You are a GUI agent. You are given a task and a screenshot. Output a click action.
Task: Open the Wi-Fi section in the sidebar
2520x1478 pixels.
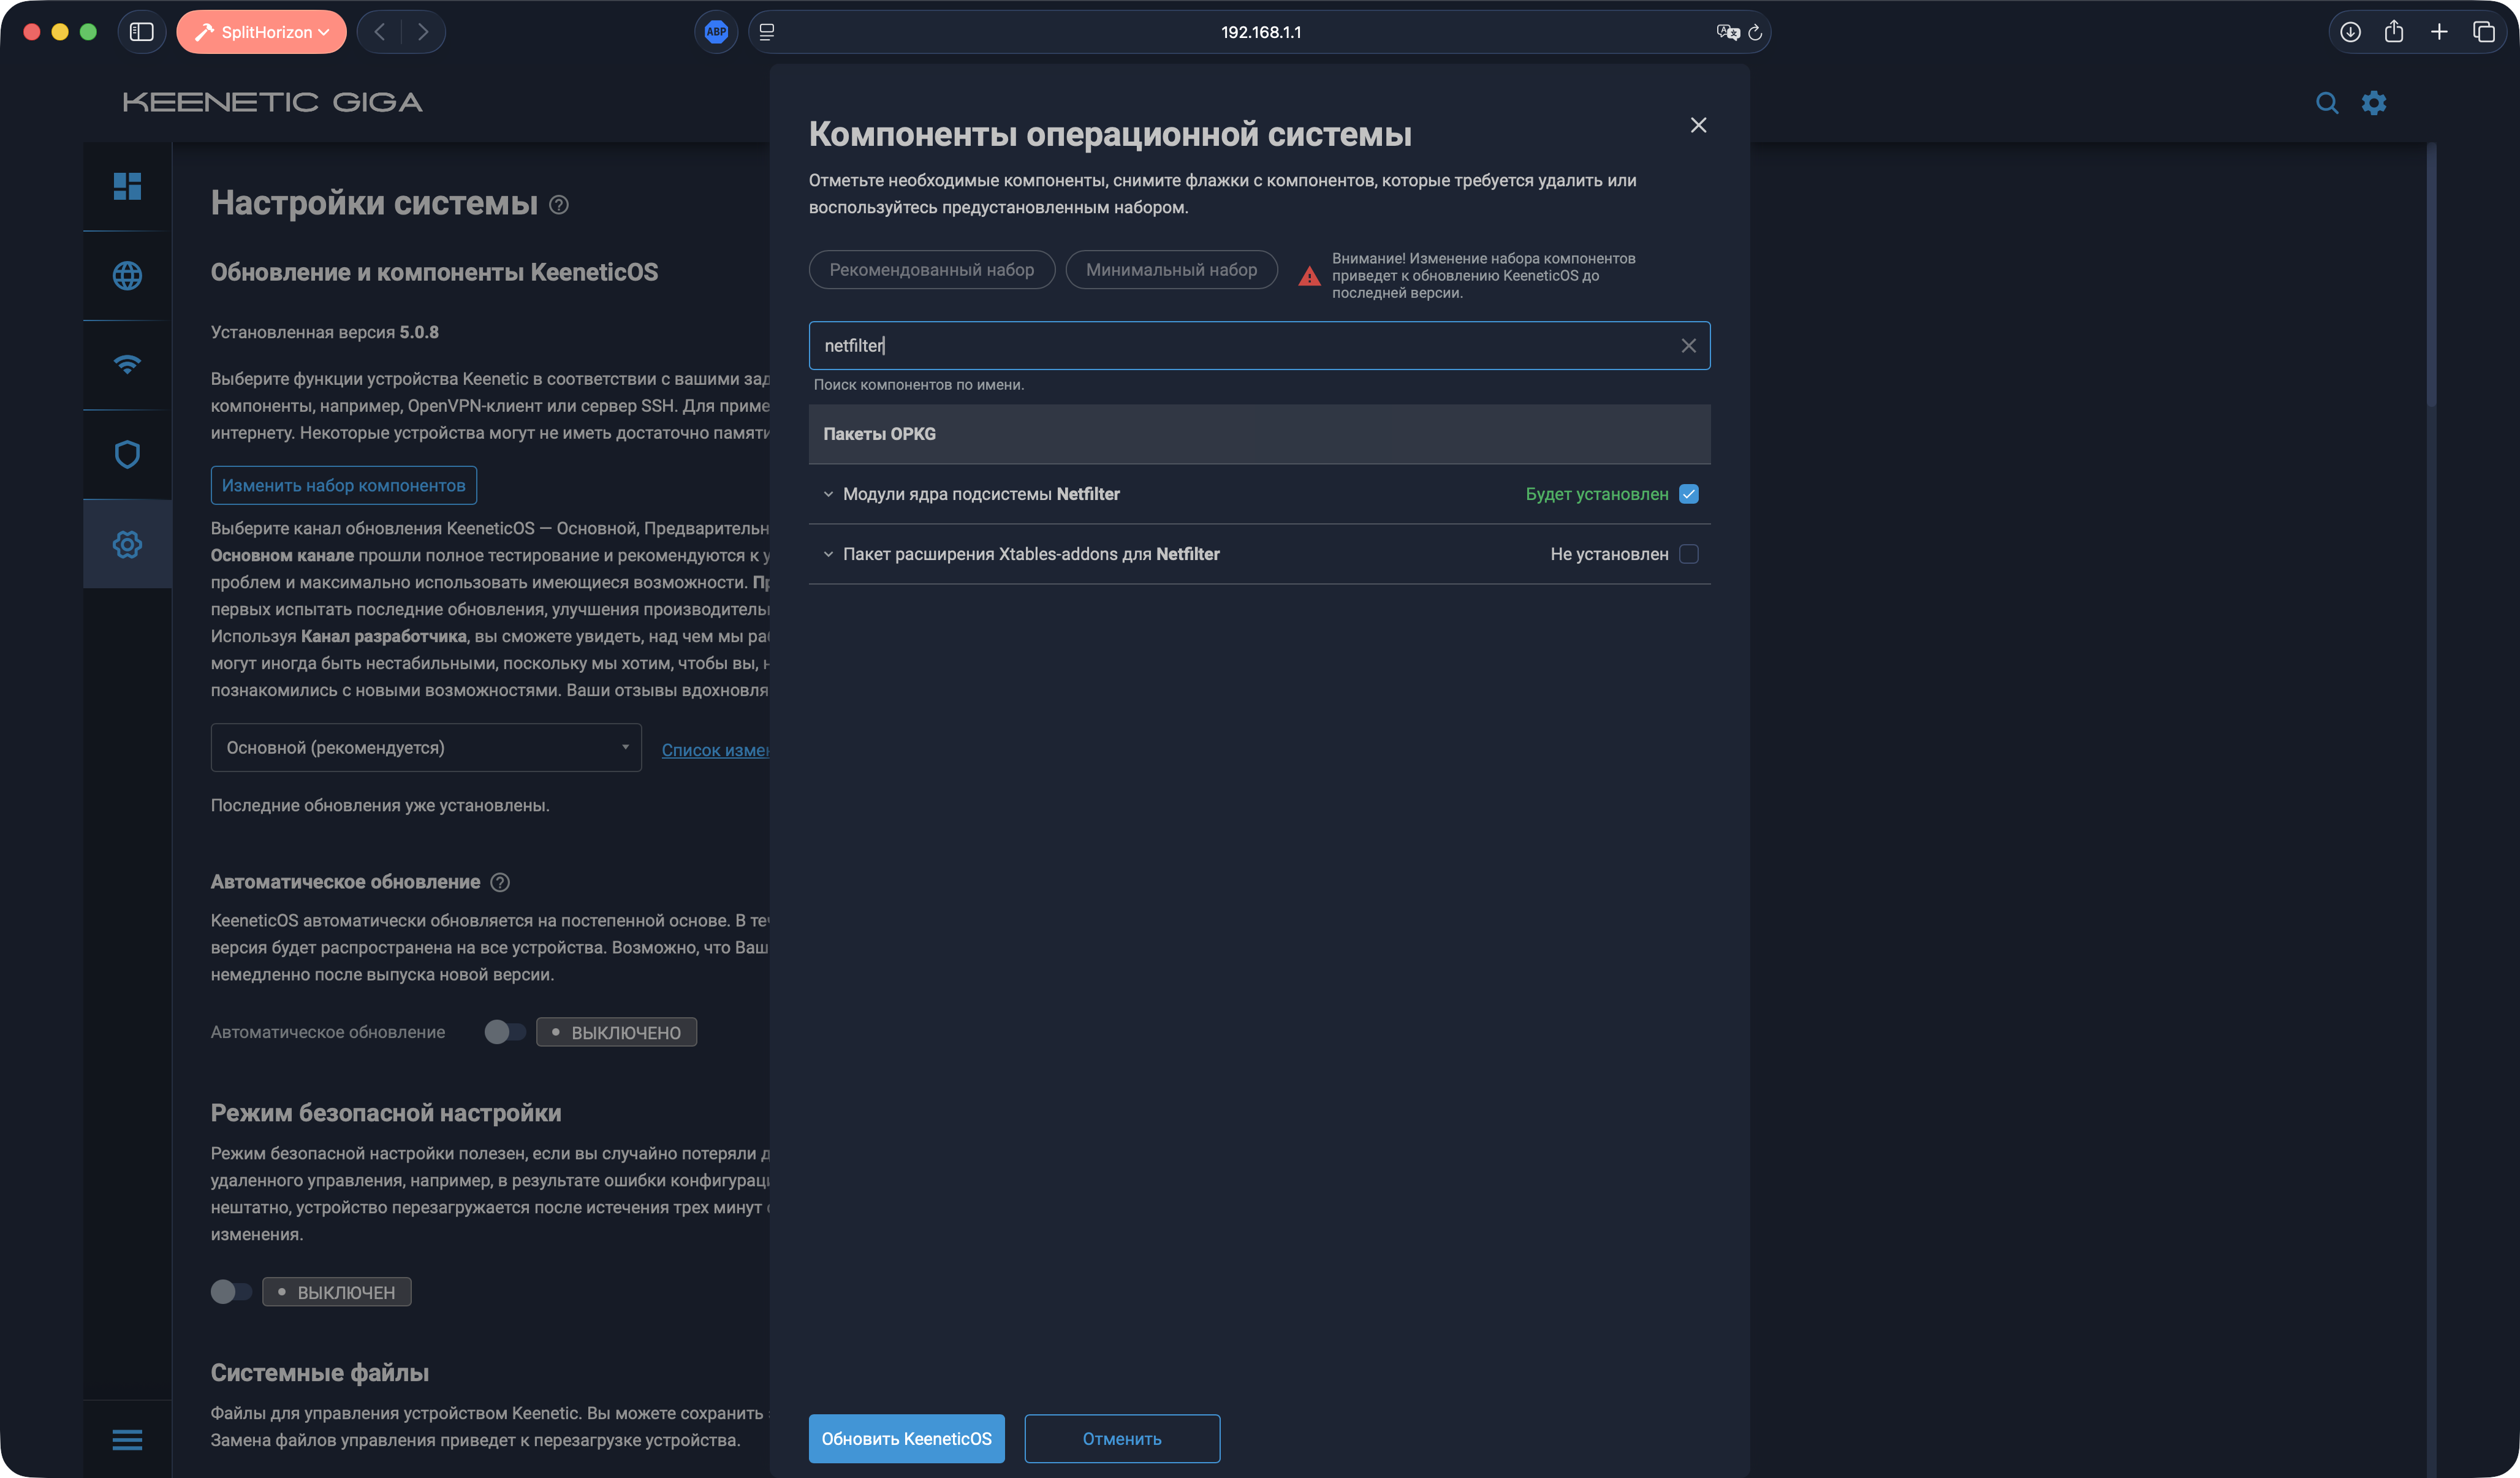[x=127, y=364]
